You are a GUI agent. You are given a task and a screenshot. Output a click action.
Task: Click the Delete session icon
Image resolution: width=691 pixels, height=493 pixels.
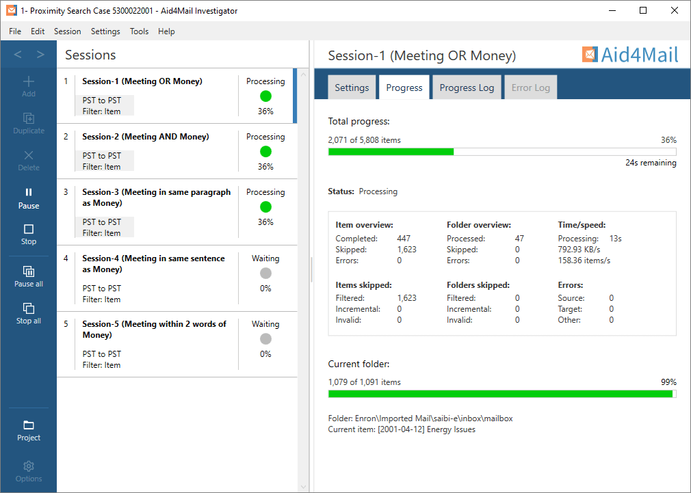tap(29, 155)
